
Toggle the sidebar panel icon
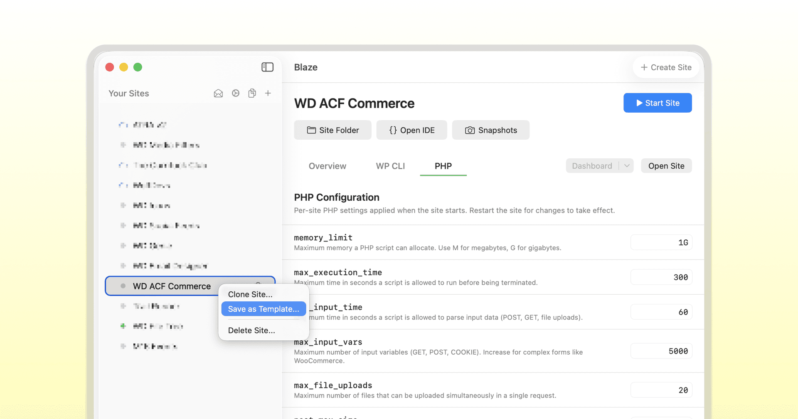(267, 67)
